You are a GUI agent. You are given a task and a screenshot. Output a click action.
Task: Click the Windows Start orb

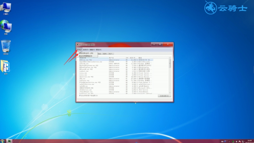[x=2, y=141]
